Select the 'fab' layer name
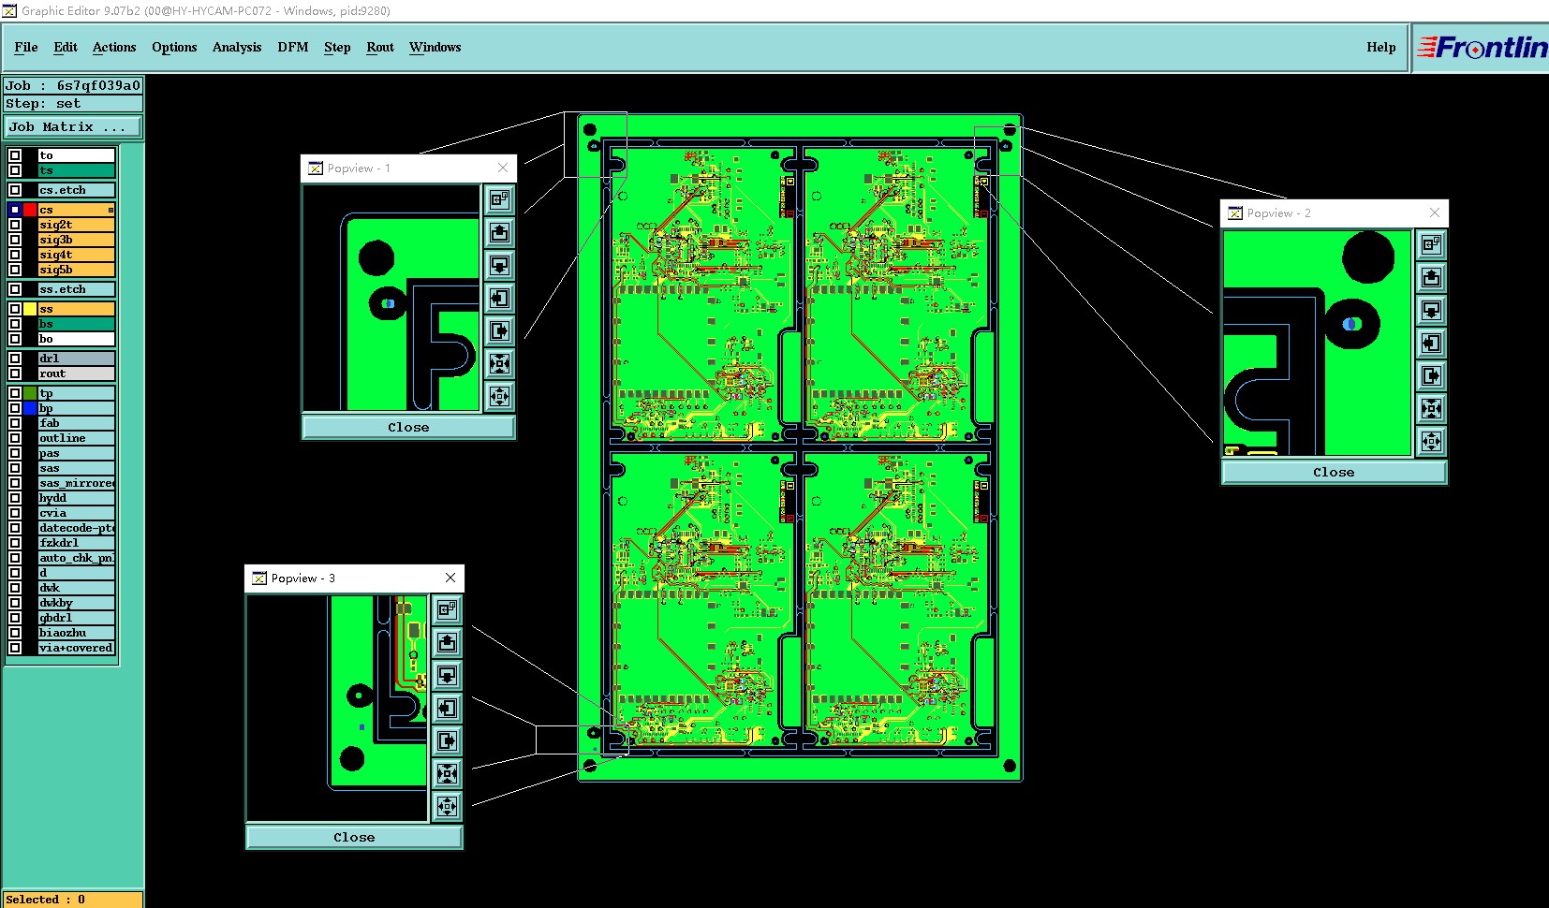This screenshot has height=908, width=1549. (x=76, y=423)
